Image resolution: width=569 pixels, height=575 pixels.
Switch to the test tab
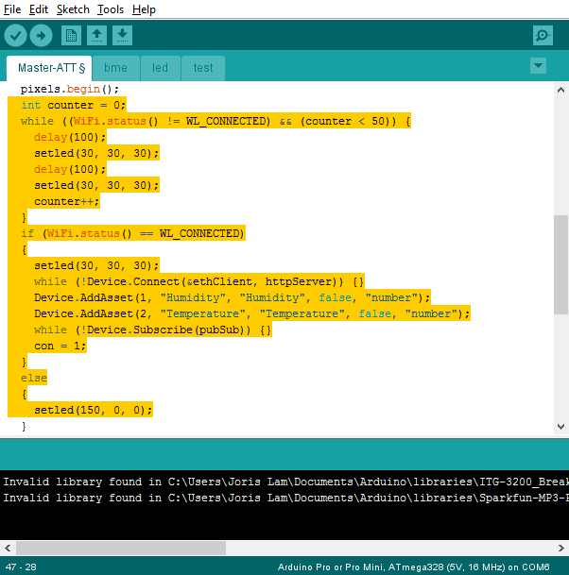click(x=203, y=68)
